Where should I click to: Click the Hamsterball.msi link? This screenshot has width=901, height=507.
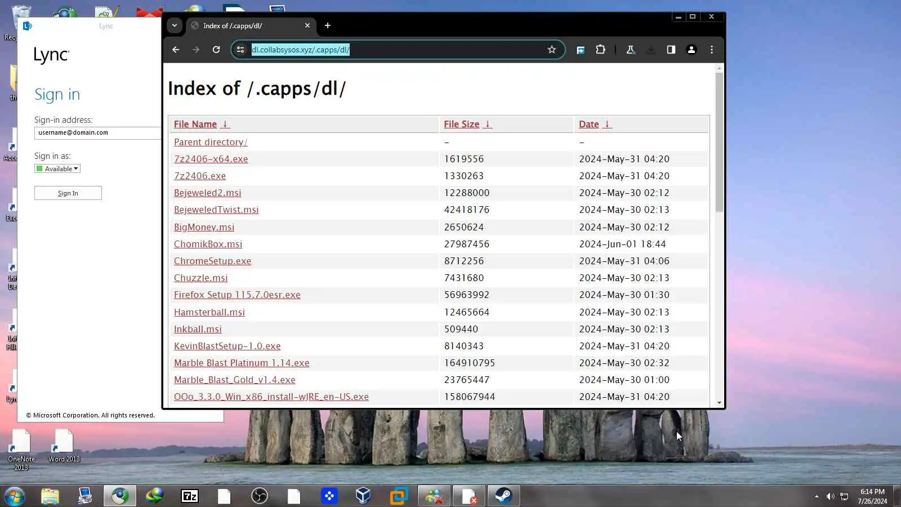[209, 312]
